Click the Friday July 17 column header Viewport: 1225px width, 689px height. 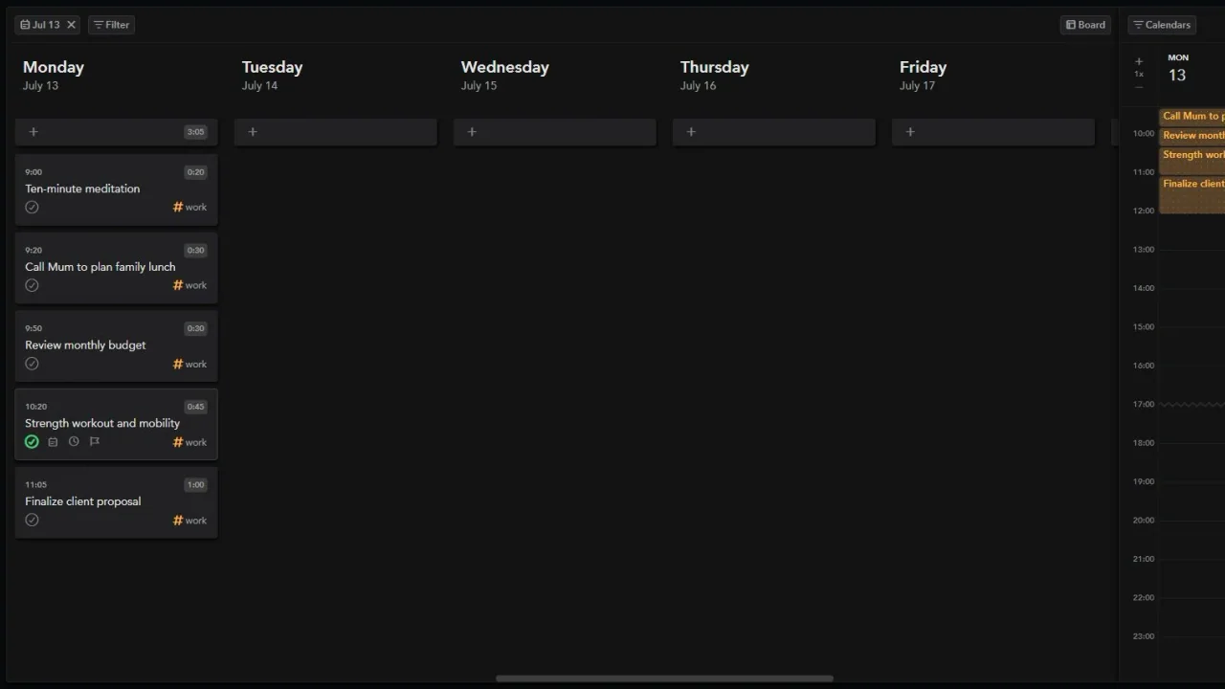[923, 75]
